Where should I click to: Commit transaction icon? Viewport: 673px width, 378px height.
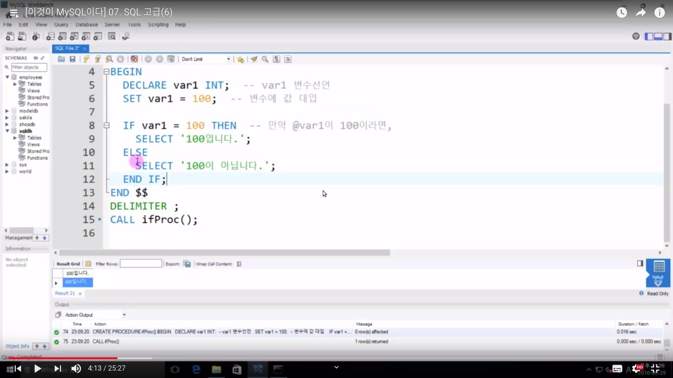tap(148, 59)
